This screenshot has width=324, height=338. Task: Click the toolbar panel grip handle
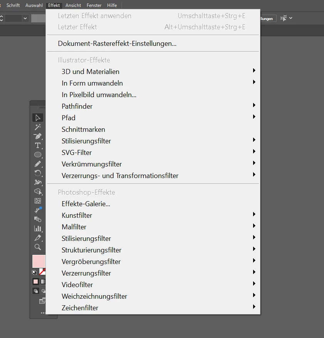coord(42,108)
